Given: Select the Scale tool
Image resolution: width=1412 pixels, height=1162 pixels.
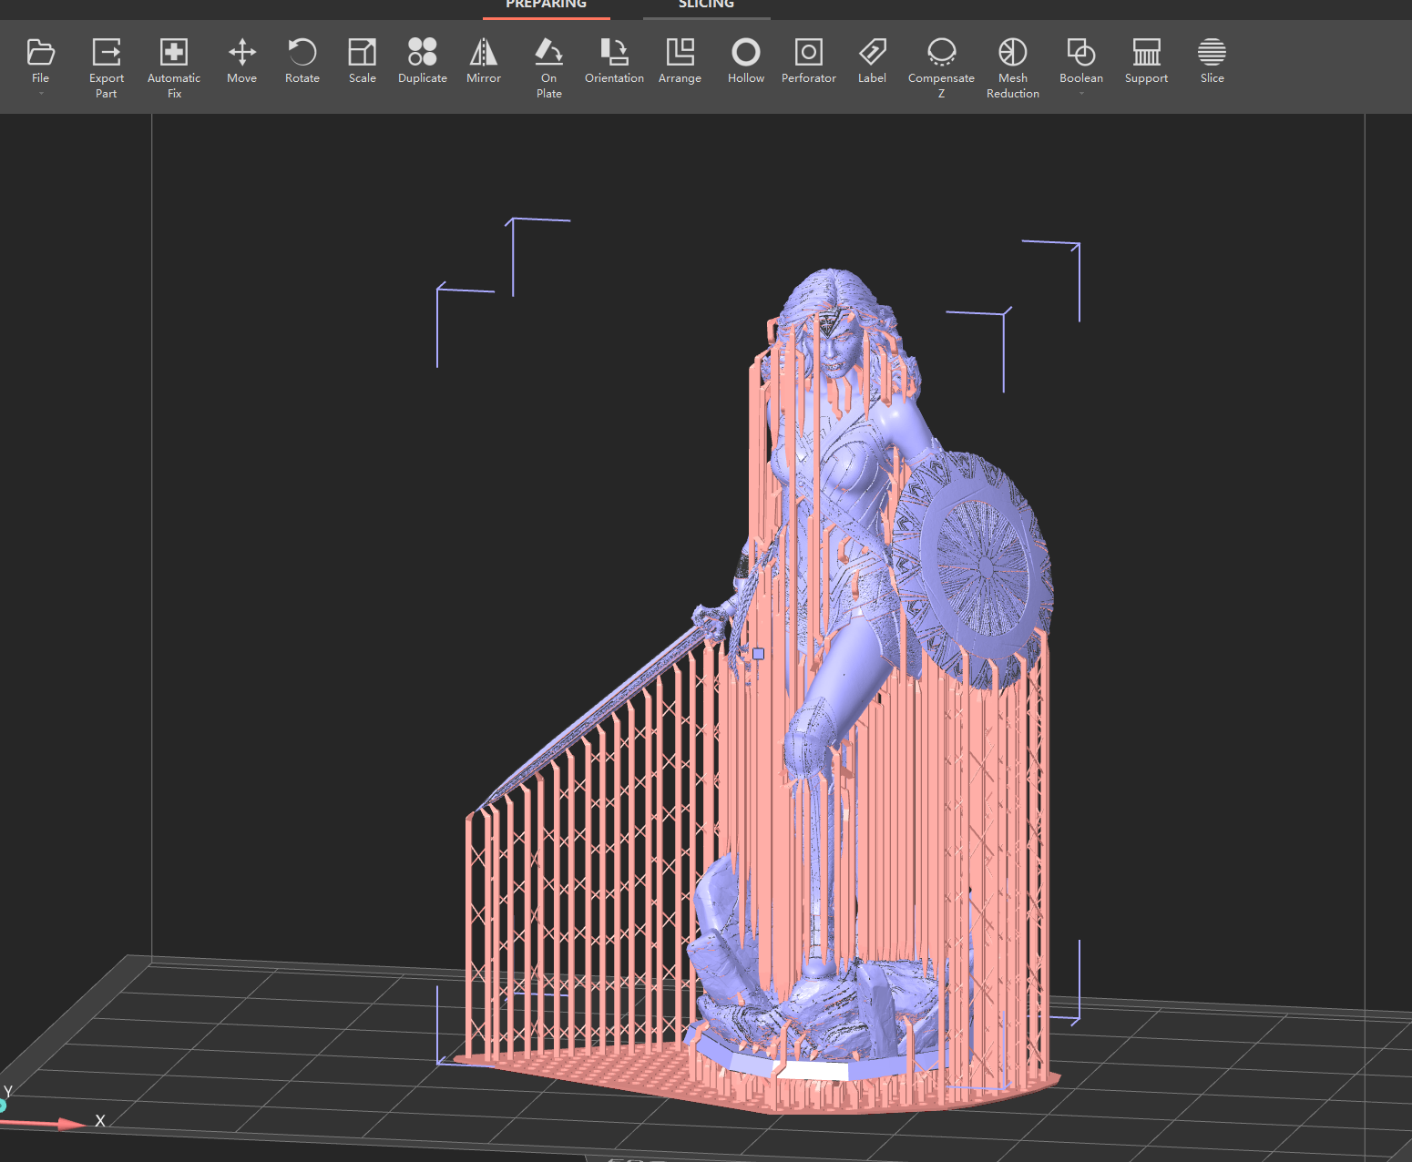Looking at the screenshot, I should coord(363,60).
